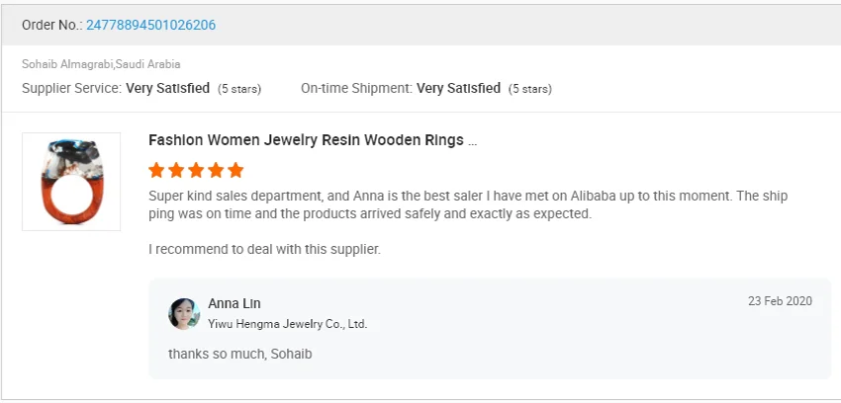Viewport: 841px width, 403px height.
Task: Click the first orange rating star
Action: point(156,170)
